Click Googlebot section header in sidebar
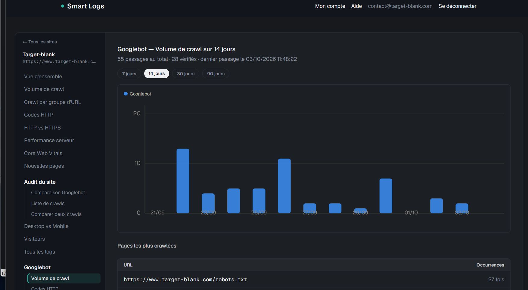The width and height of the screenshot is (528, 290). (37, 267)
